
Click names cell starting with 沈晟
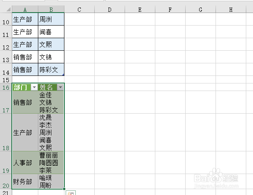click(x=51, y=133)
